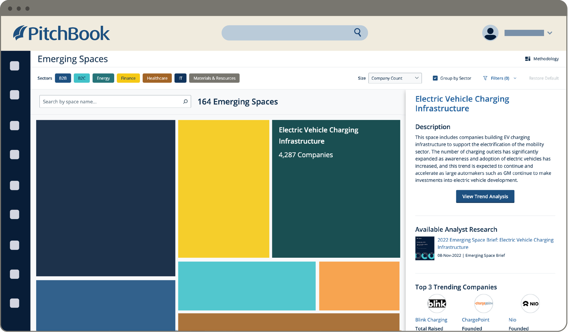Click the analyst research report thumbnail
Screen dimensions: 568x332
pyautogui.click(x=425, y=248)
